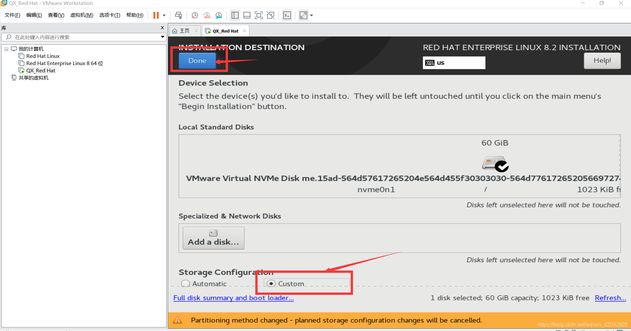Expand the stretch display dropdown arrow

(312, 15)
